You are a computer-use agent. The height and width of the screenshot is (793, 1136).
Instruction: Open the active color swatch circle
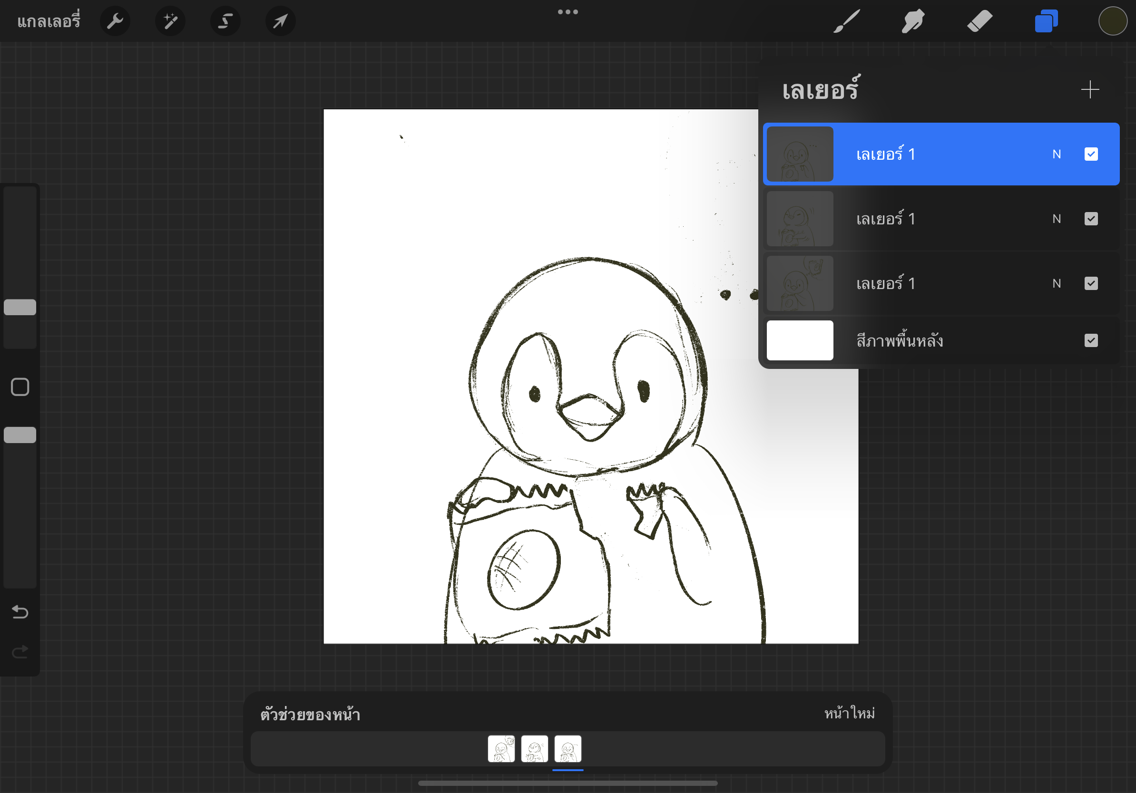pos(1112,21)
